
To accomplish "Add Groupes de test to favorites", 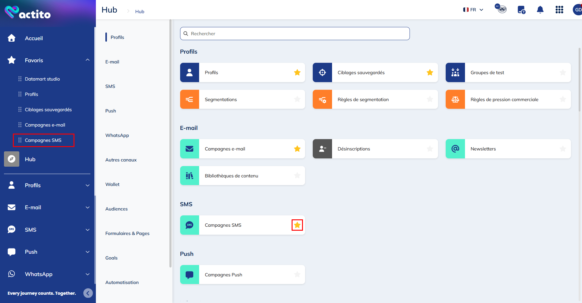I will coord(563,73).
